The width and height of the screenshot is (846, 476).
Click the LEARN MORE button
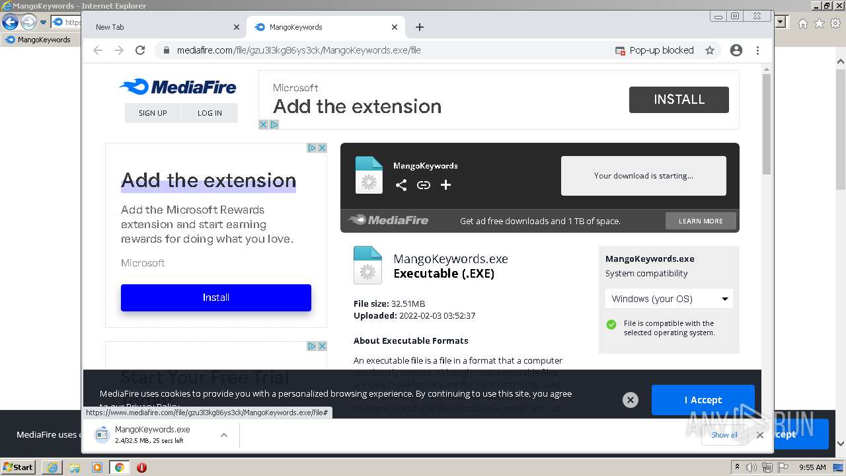click(x=701, y=221)
